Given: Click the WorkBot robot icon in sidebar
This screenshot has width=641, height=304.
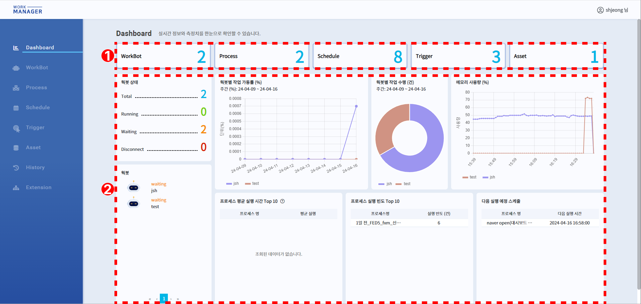Looking at the screenshot, I should pyautogui.click(x=16, y=68).
